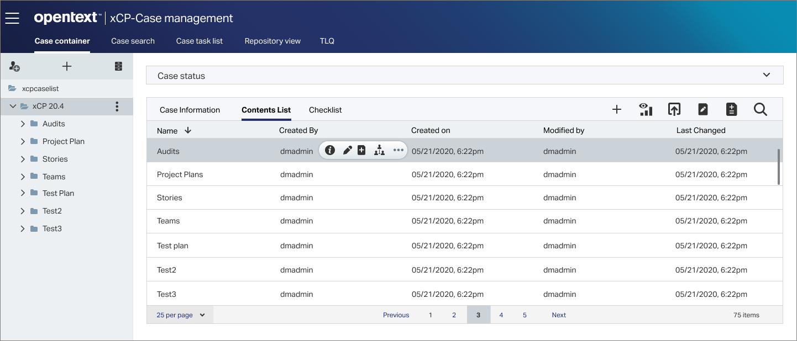The height and width of the screenshot is (341, 797).
Task: Go to page 2
Action: [x=454, y=315]
